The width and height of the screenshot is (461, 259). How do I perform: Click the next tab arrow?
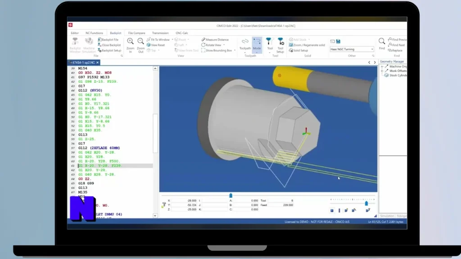[375, 63]
